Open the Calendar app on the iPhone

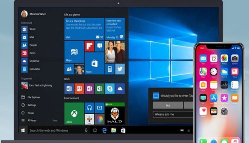pyautogui.click(x=214, y=59)
